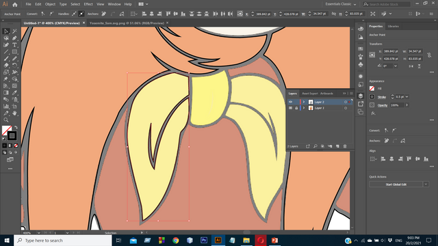
Task: Expand the opacity slider arrow
Action: click(407, 105)
